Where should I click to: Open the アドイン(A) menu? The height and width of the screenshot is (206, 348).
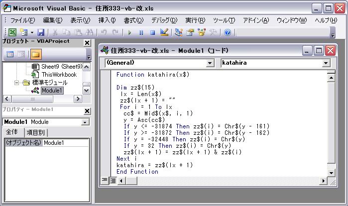point(256,20)
